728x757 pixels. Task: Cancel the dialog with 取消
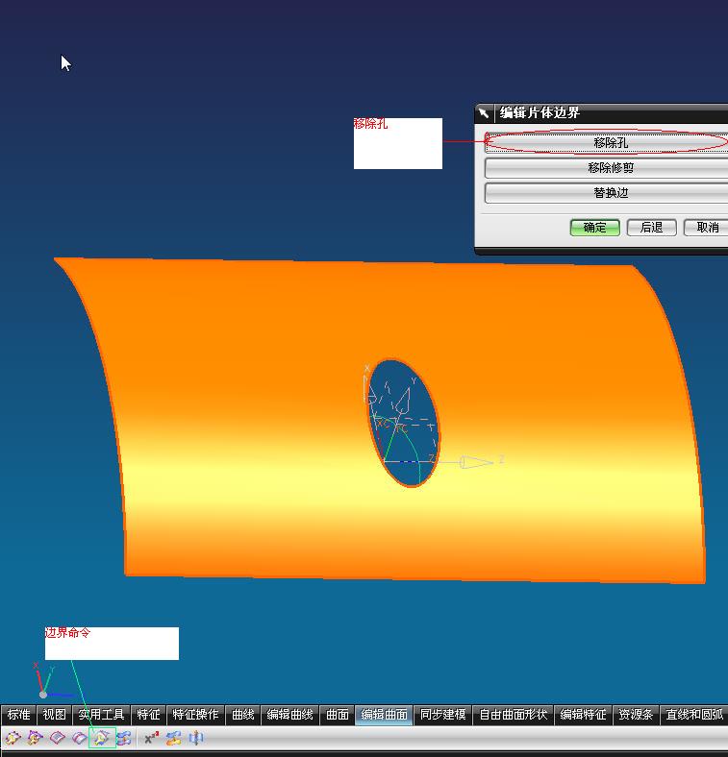click(x=707, y=228)
